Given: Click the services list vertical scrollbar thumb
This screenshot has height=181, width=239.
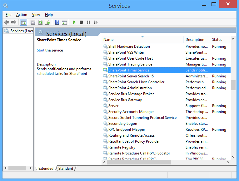Looking at the screenshot, I should click(233, 85).
